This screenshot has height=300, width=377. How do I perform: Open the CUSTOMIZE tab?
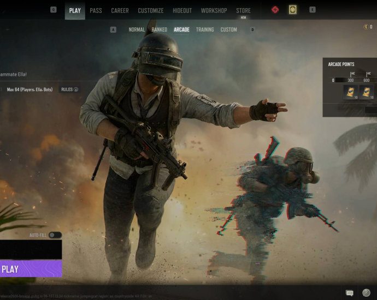pos(150,10)
